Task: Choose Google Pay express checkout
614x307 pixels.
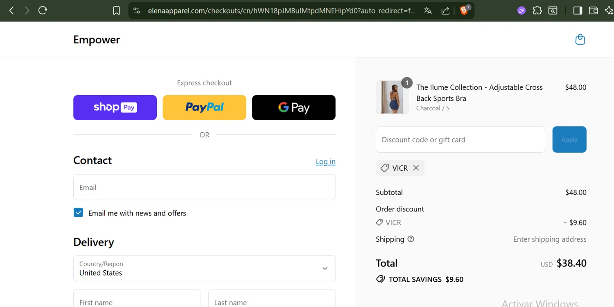Action: (294, 107)
